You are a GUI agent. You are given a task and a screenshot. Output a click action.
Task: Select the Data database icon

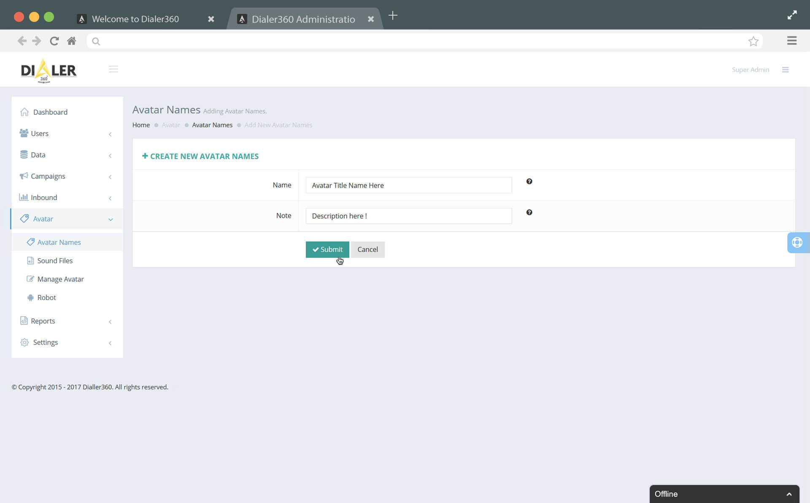[x=24, y=154]
